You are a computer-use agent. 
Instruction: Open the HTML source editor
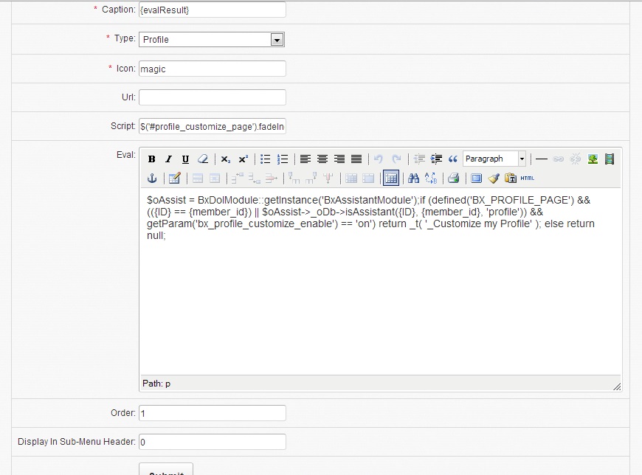(528, 178)
